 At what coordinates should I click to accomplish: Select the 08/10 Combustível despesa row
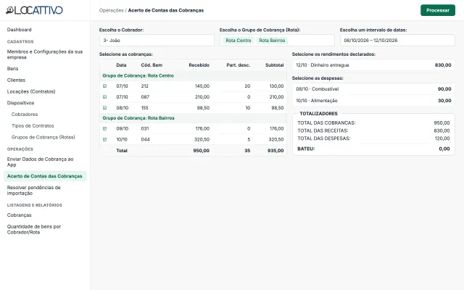pos(373,89)
